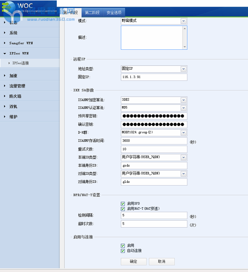Expand the 系统 sidebar section
Screen dimensions: 248x272
click(13, 33)
